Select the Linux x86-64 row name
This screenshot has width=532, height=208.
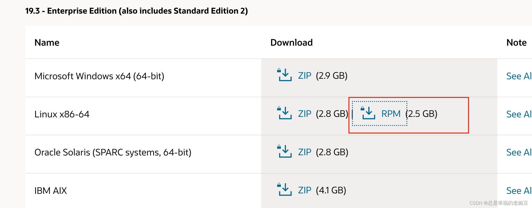pyautogui.click(x=62, y=114)
